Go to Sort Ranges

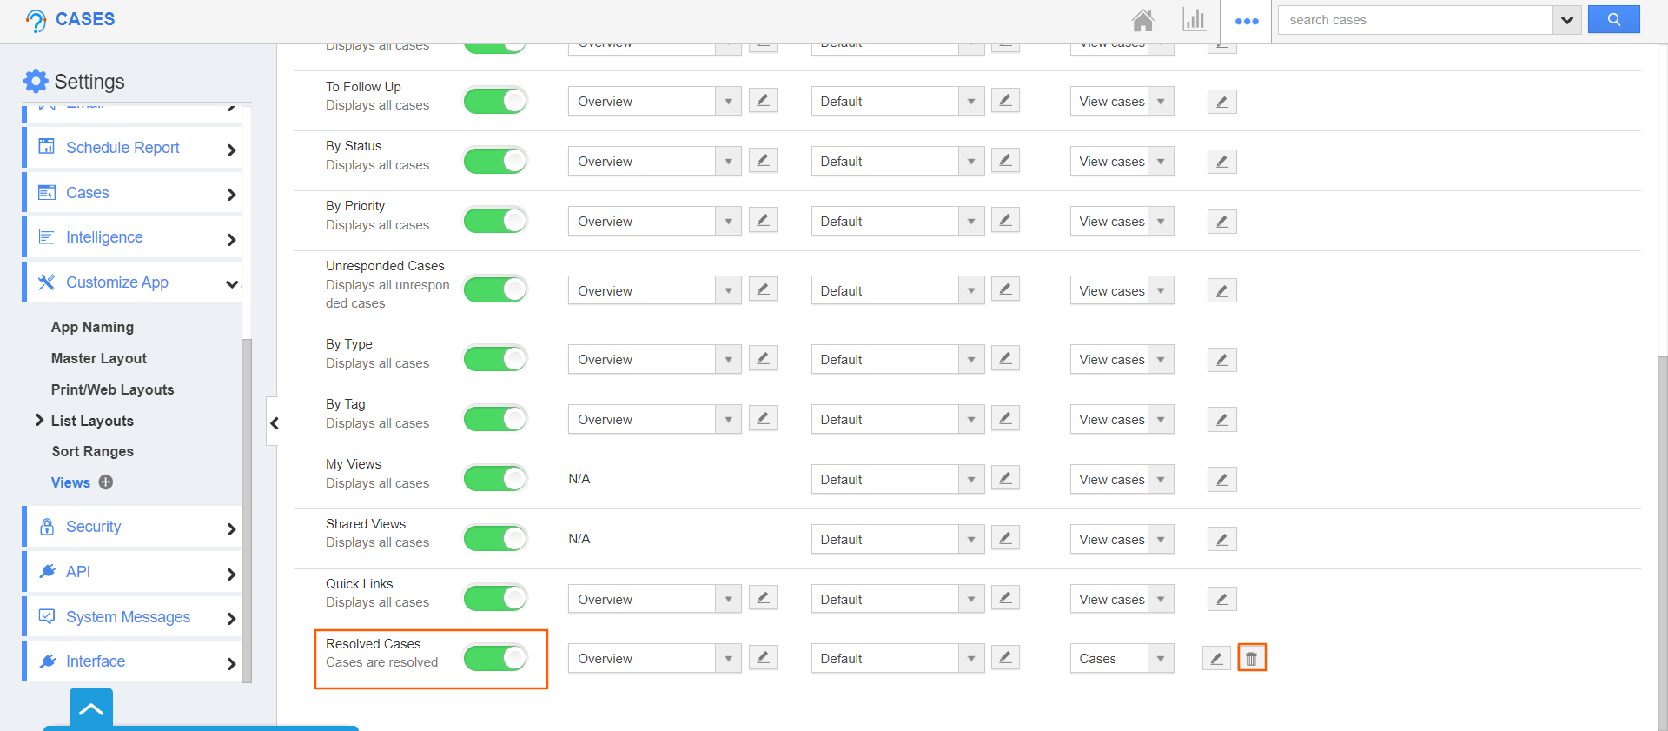(92, 451)
